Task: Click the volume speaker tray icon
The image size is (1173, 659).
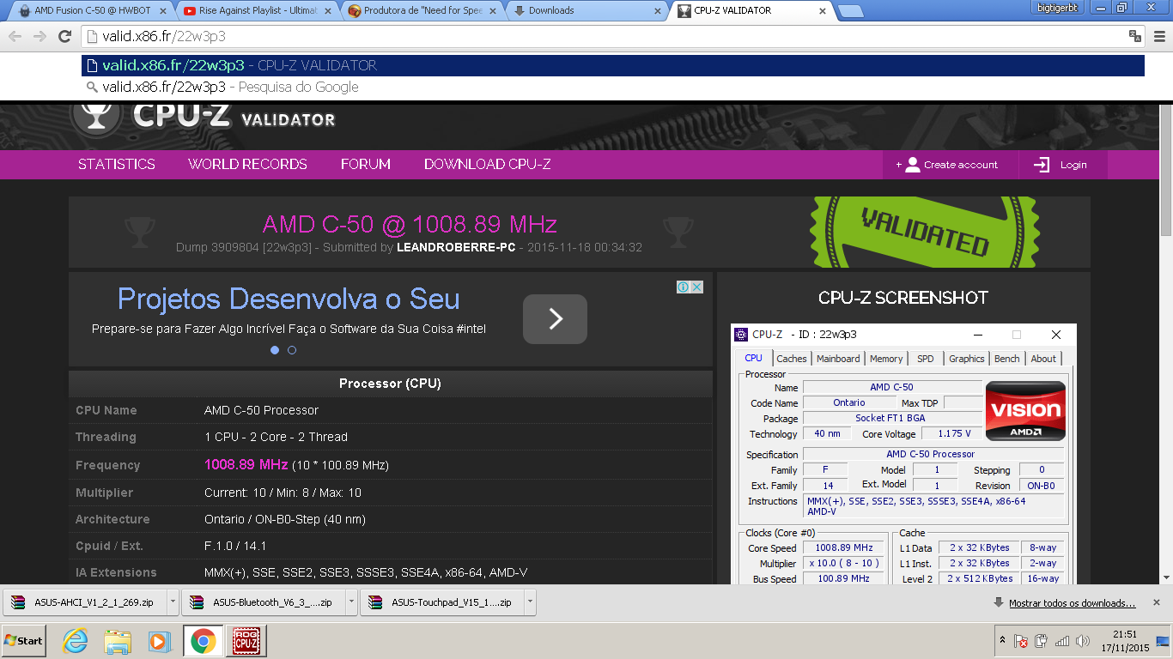Action: click(x=1082, y=641)
